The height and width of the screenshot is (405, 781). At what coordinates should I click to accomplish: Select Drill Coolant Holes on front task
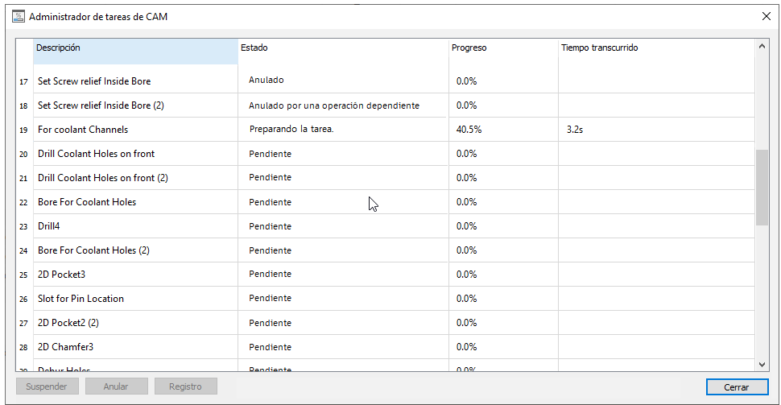(x=97, y=154)
